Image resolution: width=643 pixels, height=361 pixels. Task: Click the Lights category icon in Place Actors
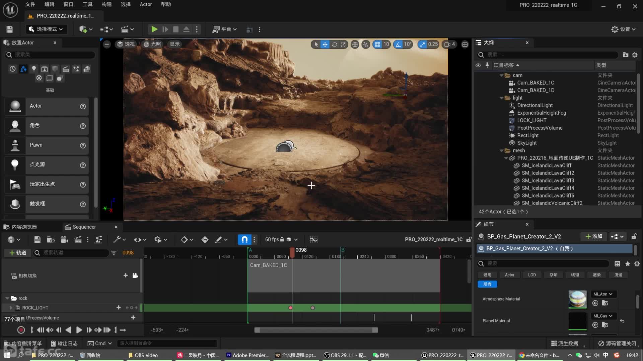pos(34,69)
